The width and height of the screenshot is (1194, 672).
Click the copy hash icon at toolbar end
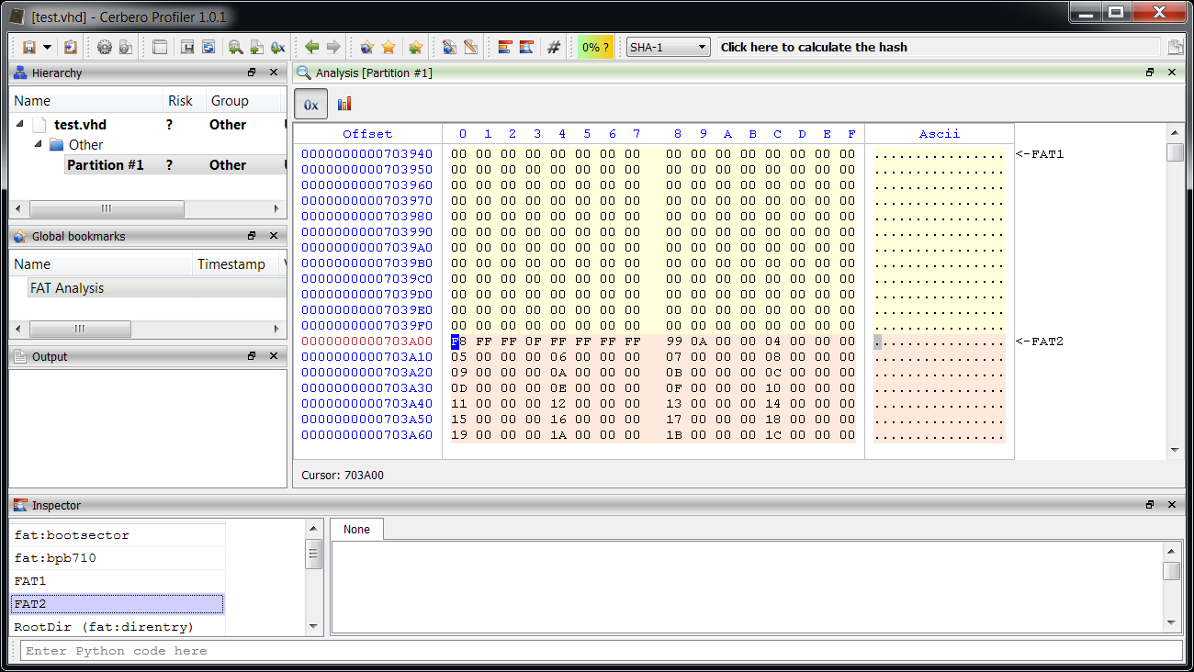point(1175,47)
